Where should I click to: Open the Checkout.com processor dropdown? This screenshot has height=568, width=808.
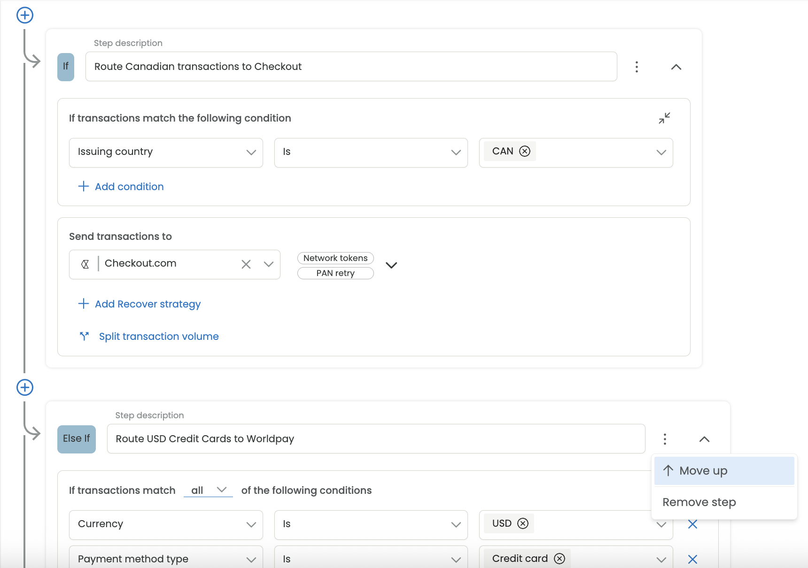pos(268,264)
